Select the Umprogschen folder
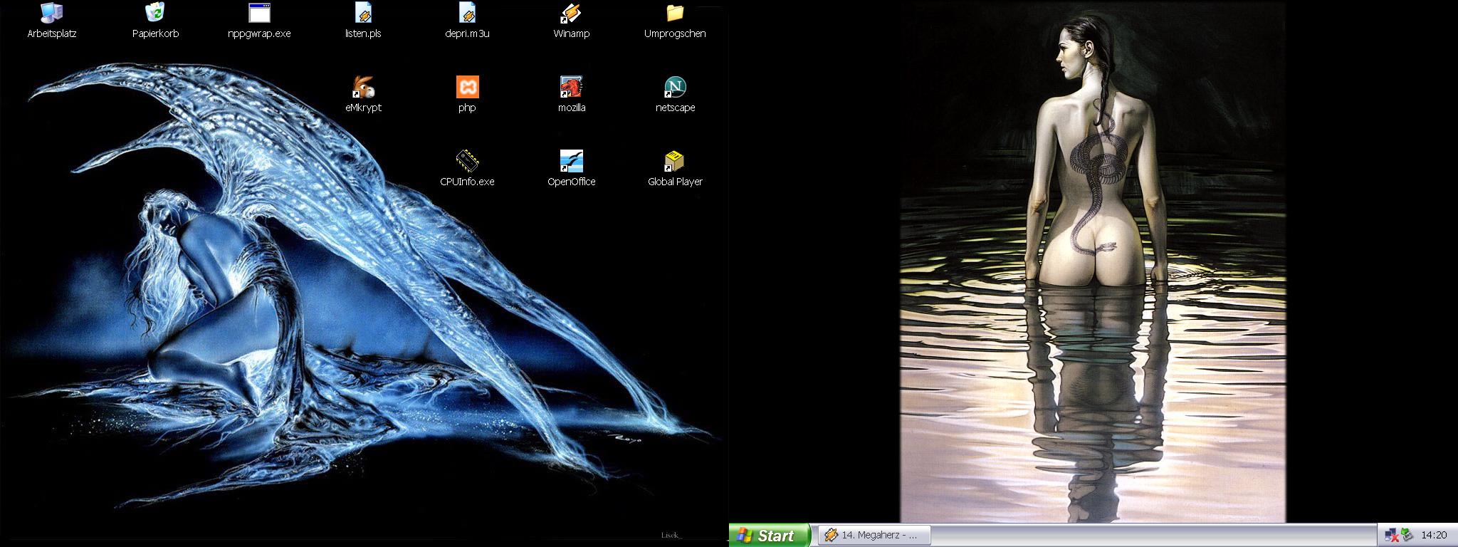Image resolution: width=1458 pixels, height=547 pixels. 675,14
